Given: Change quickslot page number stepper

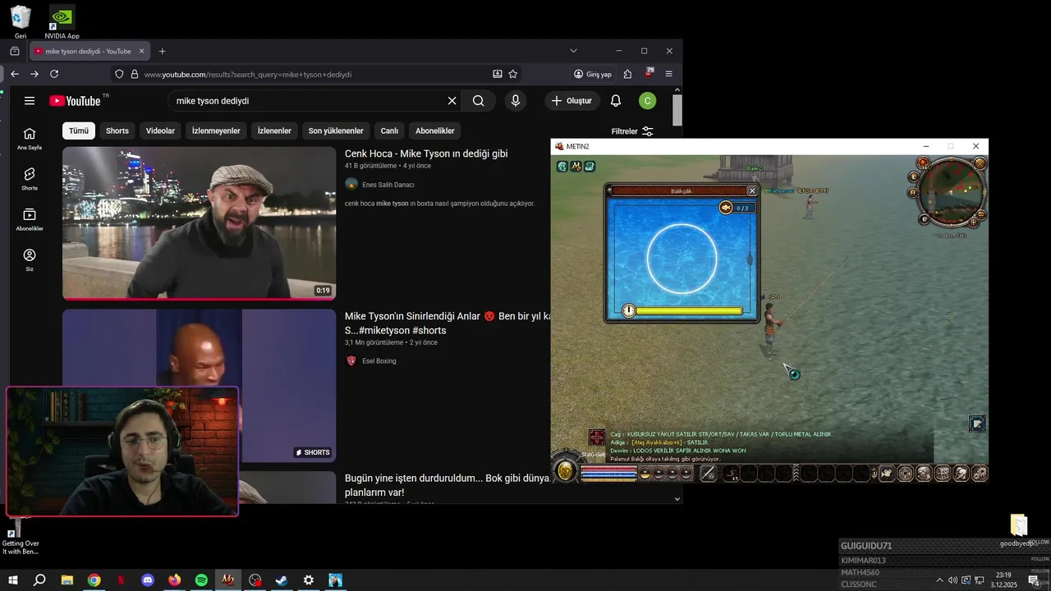Looking at the screenshot, I should (874, 474).
